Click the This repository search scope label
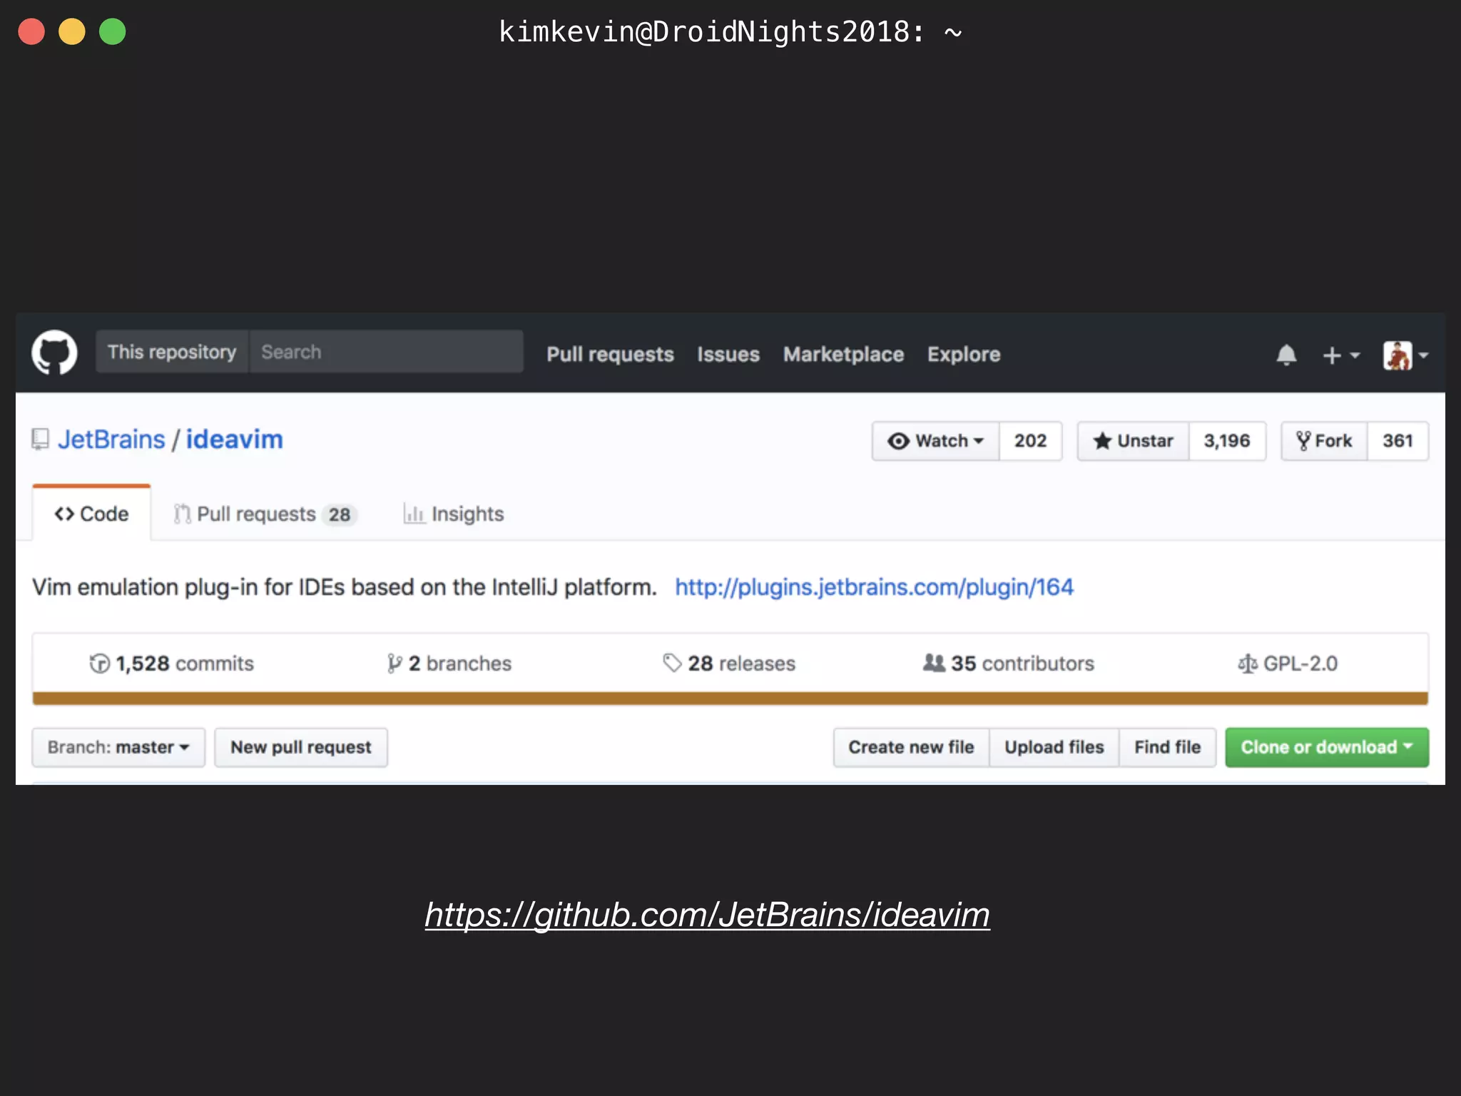This screenshot has height=1096, width=1461. [x=172, y=352]
